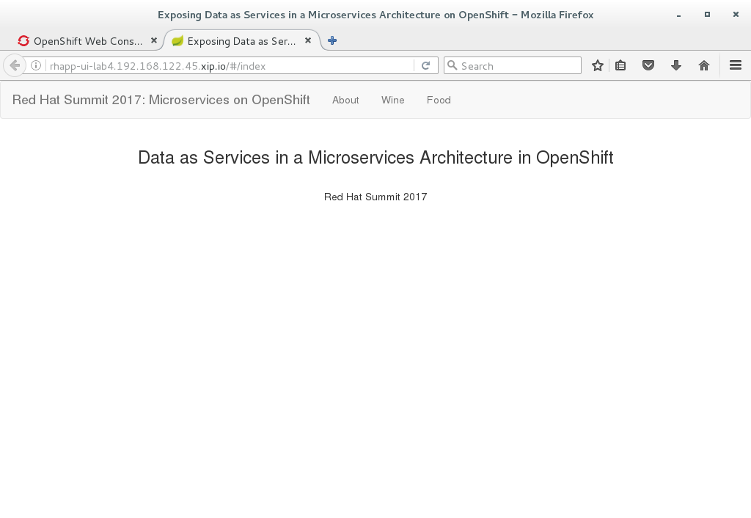Open the About page in navbar
The image size is (751, 518).
click(345, 100)
